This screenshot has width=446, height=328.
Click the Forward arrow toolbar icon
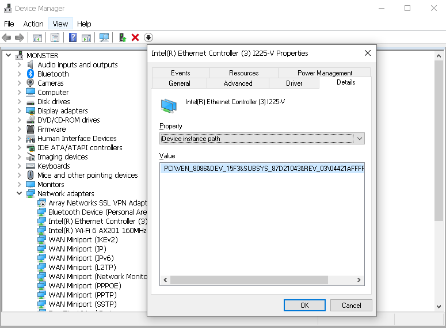pyautogui.click(x=20, y=37)
